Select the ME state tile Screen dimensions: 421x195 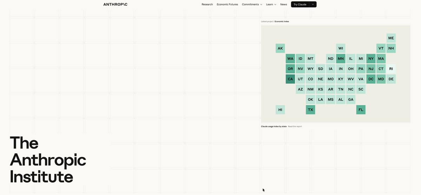click(x=391, y=38)
